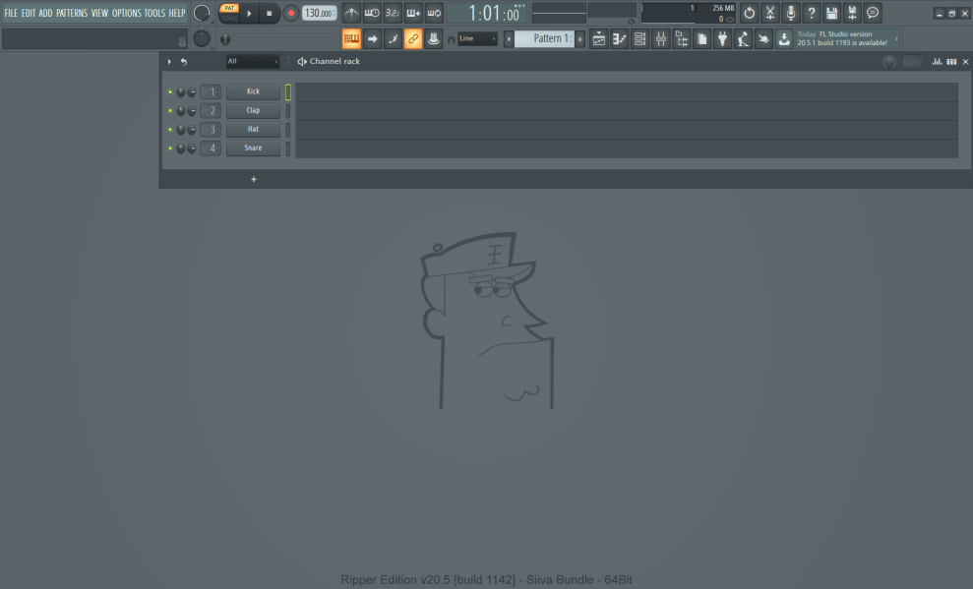
Task: Click the floppy disk save icon
Action: 831,13
